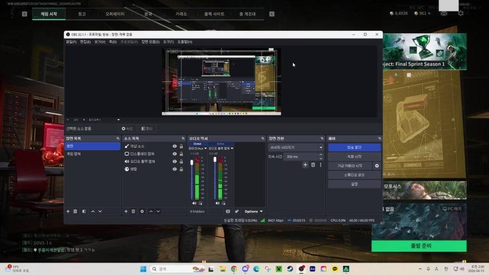The width and height of the screenshot is (489, 275).
Task: Lock the fourth source with globe icon
Action: (181, 170)
